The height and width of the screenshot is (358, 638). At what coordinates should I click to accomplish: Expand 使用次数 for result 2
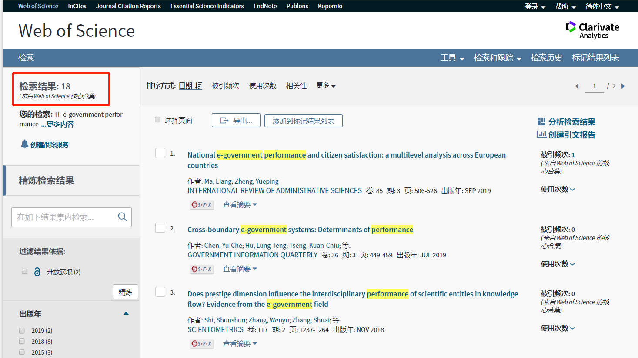point(558,264)
